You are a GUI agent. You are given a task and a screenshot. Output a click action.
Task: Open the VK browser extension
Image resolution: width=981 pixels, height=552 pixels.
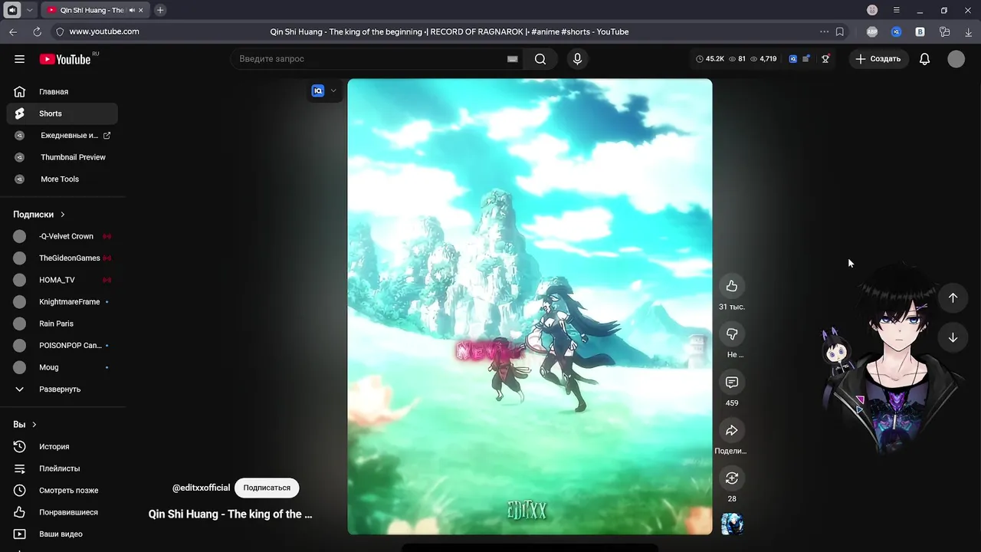point(920,31)
